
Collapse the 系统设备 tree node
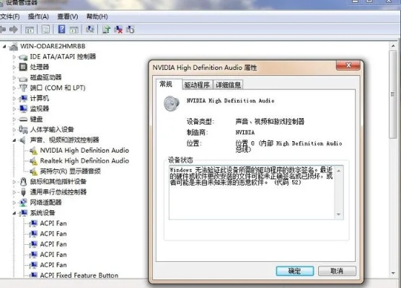pyautogui.click(x=14, y=213)
